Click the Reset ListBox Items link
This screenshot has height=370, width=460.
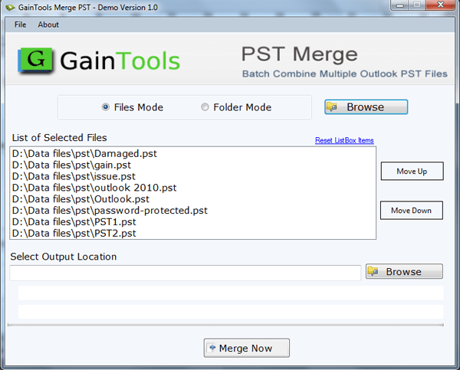[344, 140]
